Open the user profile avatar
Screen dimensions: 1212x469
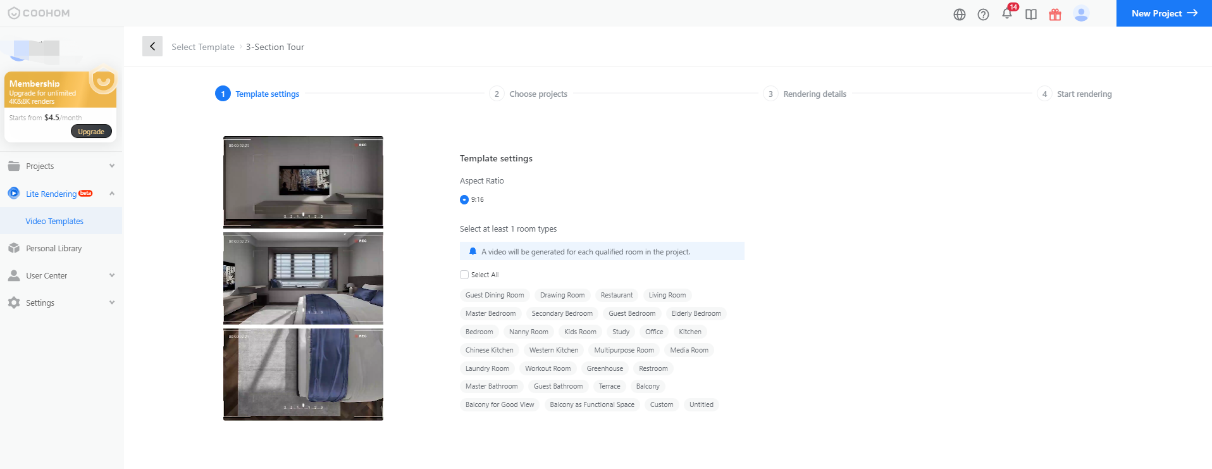(x=1081, y=14)
